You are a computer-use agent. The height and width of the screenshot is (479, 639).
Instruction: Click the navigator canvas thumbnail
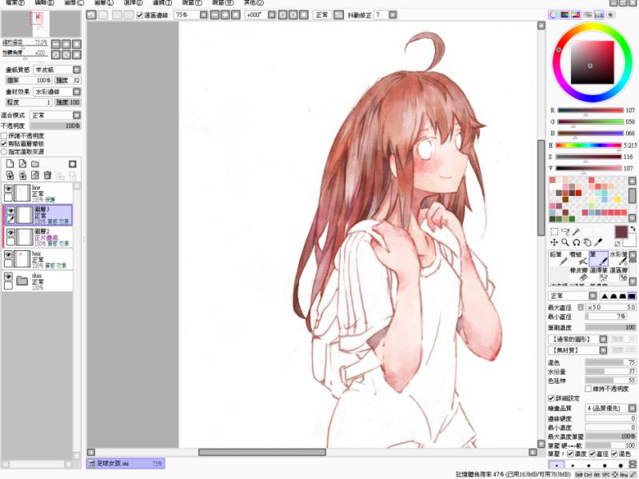coord(41,24)
